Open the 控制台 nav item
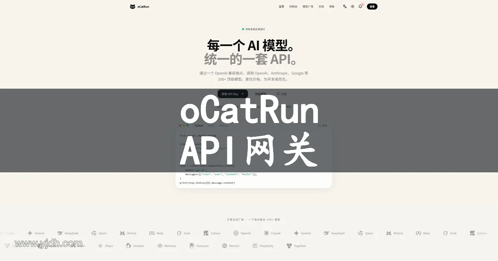Screen dimensions: 498x261 coord(293,7)
